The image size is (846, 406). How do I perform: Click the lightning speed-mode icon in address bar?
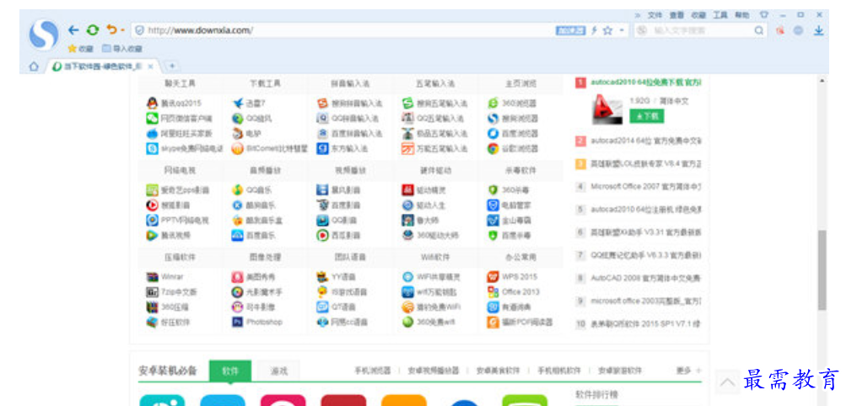pos(595,30)
